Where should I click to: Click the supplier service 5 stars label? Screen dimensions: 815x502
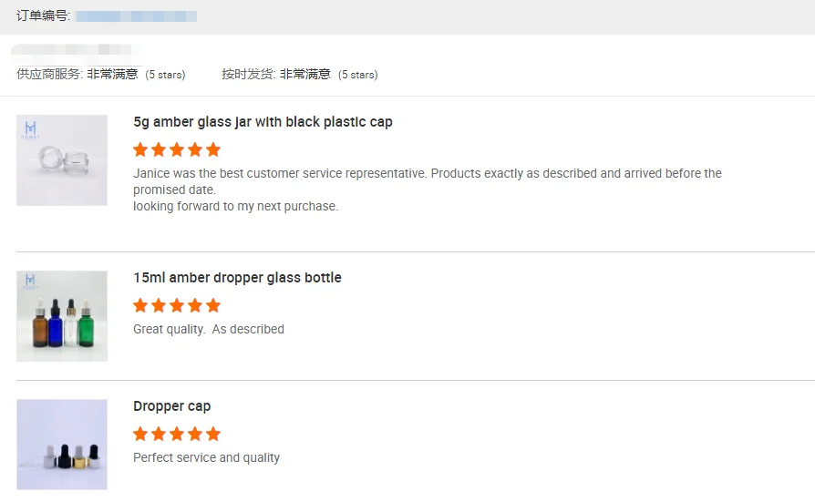coord(165,75)
